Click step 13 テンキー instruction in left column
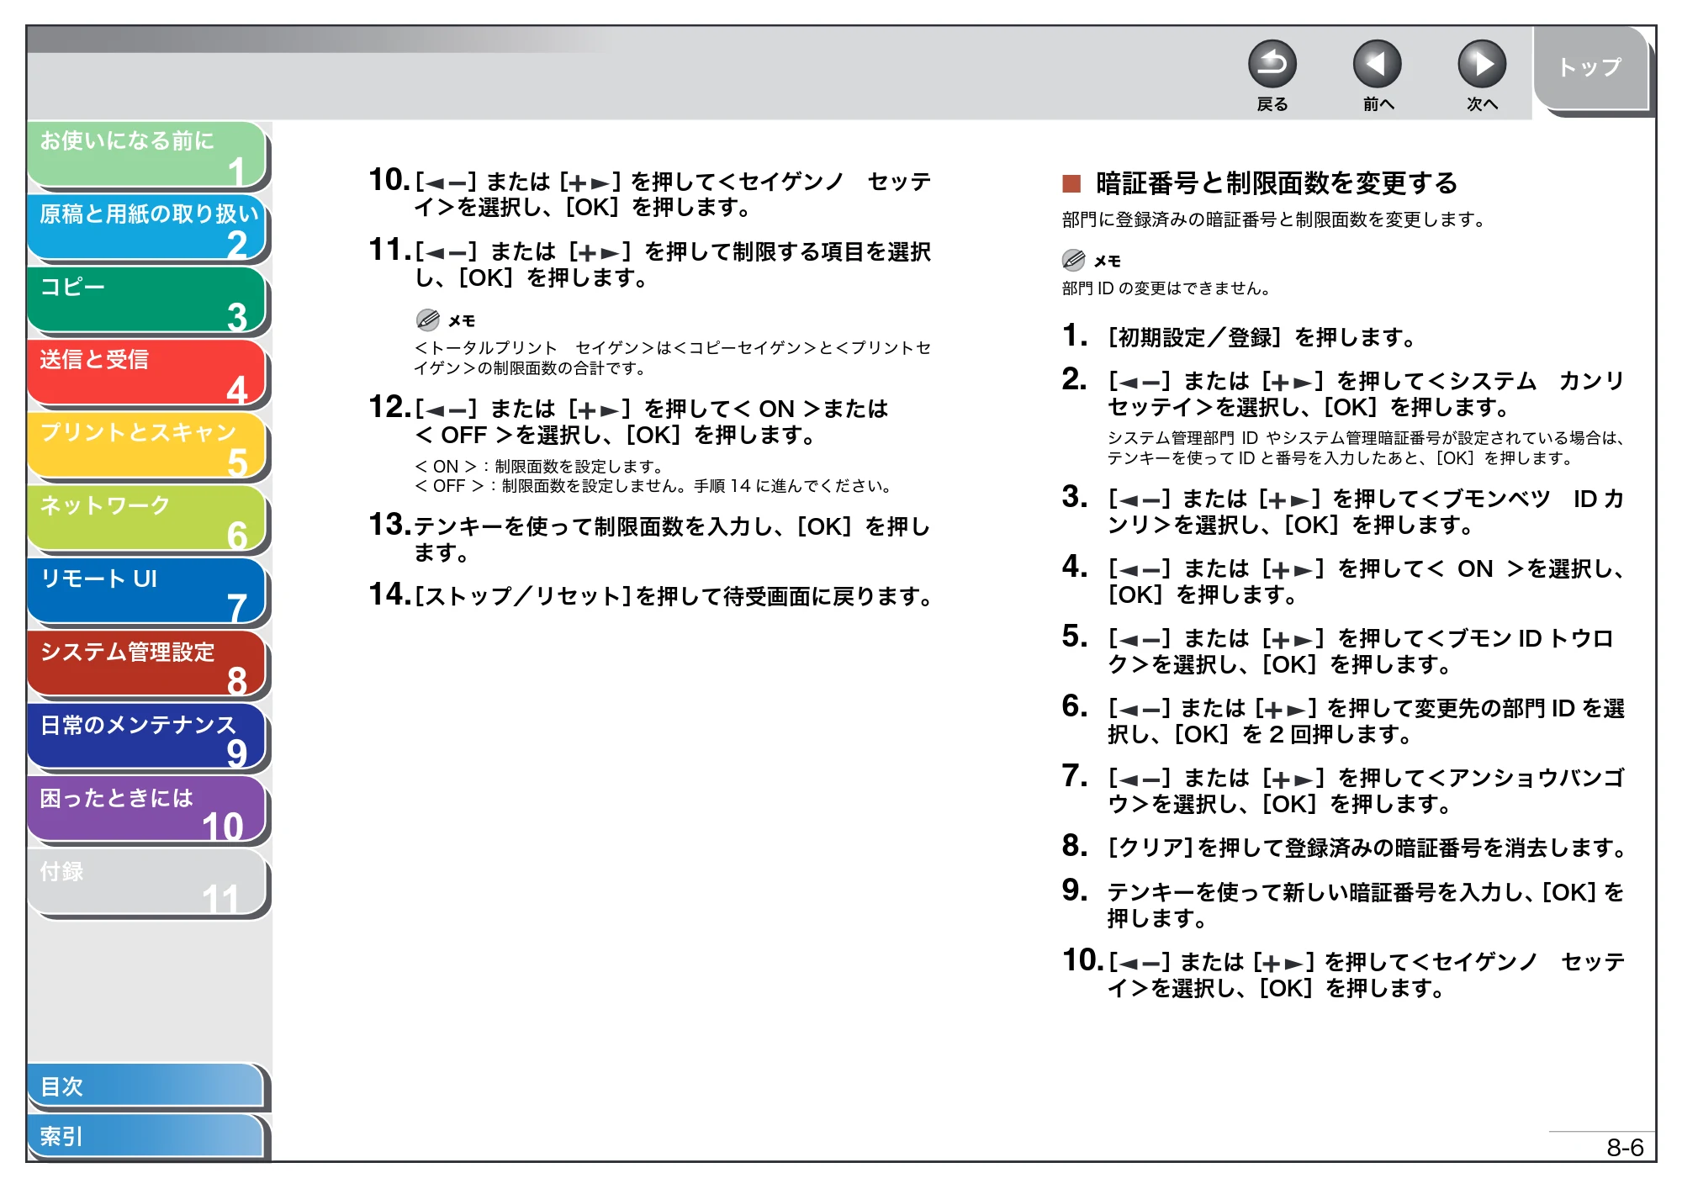 pos(672,539)
